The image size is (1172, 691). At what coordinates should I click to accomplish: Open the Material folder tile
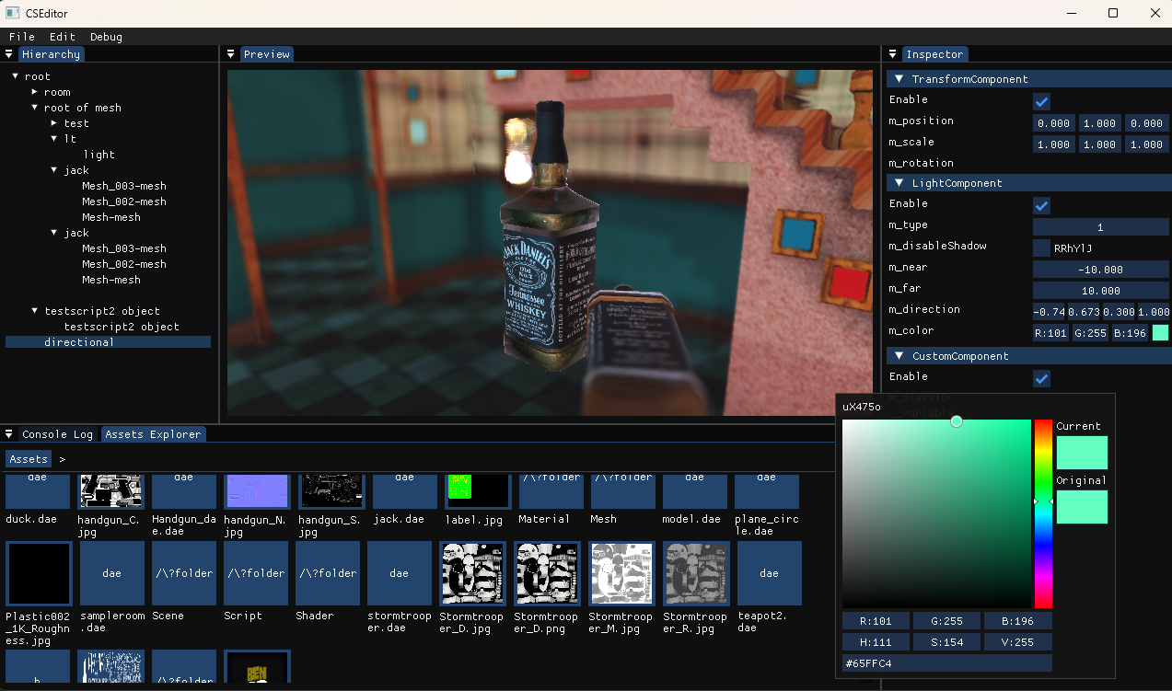[x=551, y=491]
